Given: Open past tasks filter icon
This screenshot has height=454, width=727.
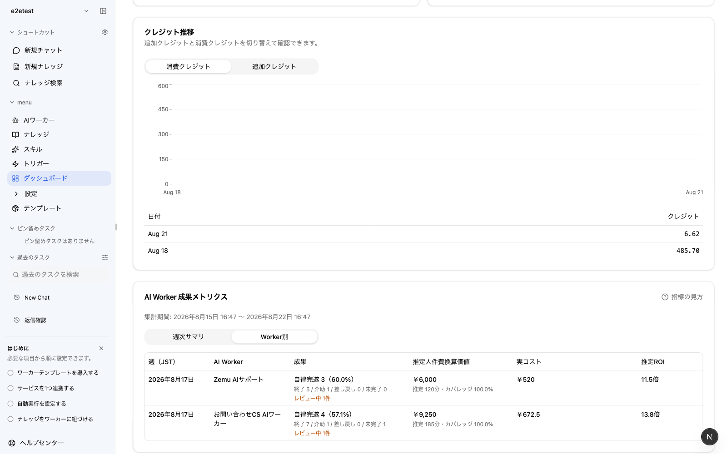Looking at the screenshot, I should click(105, 257).
